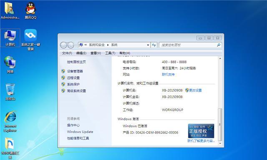Click shield icon next to 设备管理器
267x160 pixels.
(63, 71)
